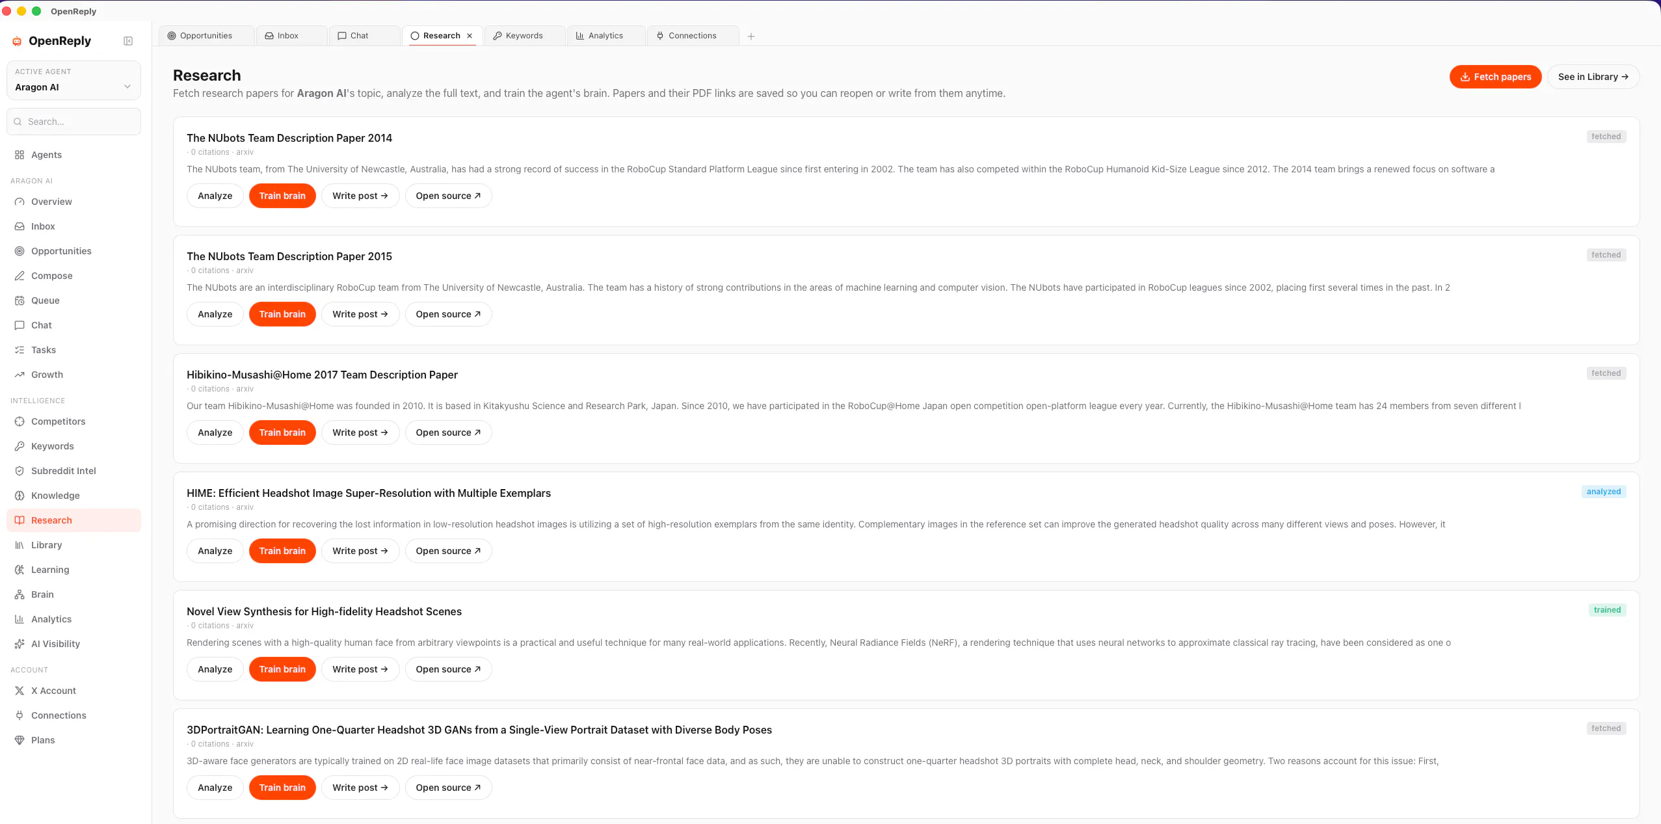Click HIME paper title text
This screenshot has width=1661, height=824.
369,493
